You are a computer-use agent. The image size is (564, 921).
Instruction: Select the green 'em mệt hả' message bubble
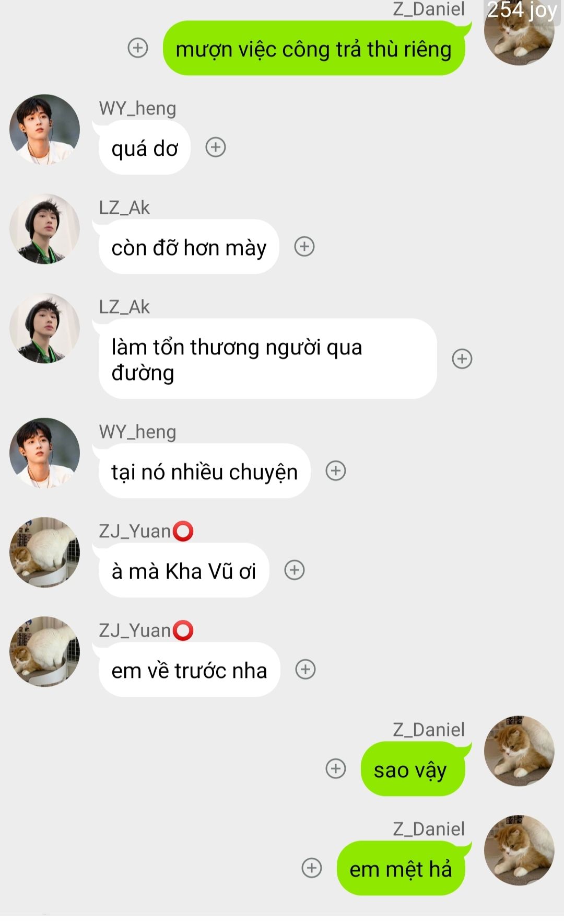pos(401,869)
